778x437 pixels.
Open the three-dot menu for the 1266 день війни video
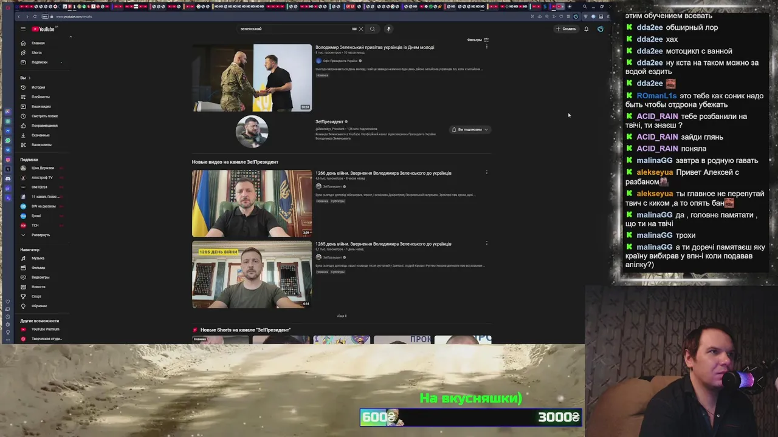(487, 173)
